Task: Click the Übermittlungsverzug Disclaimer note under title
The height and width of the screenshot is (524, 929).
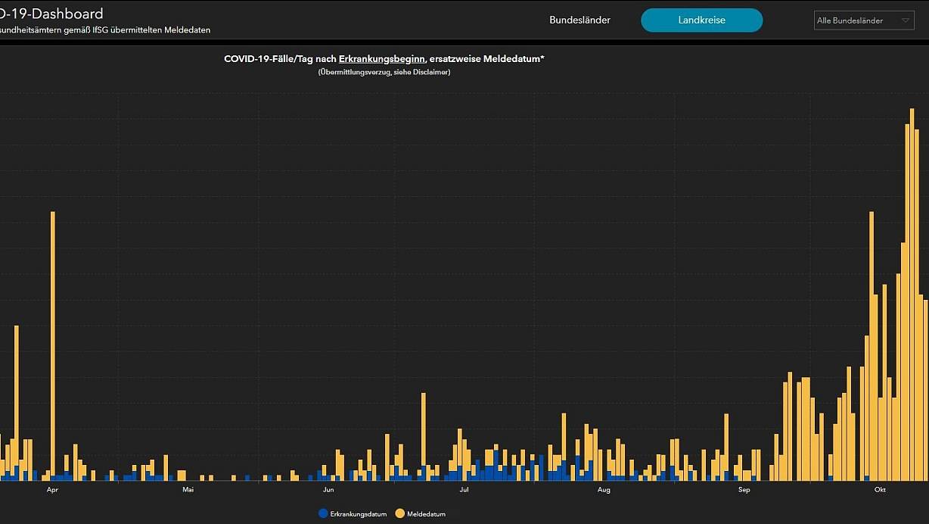Action: 384,72
